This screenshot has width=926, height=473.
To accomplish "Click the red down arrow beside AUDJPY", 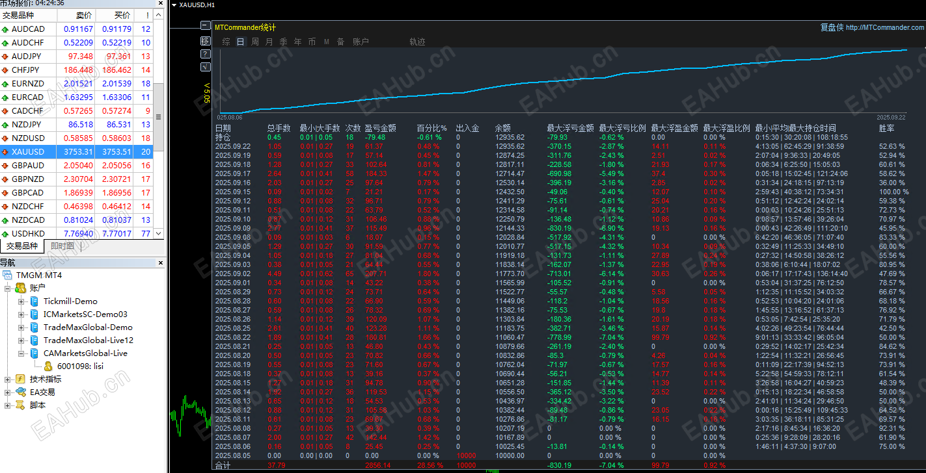I will click(5, 57).
